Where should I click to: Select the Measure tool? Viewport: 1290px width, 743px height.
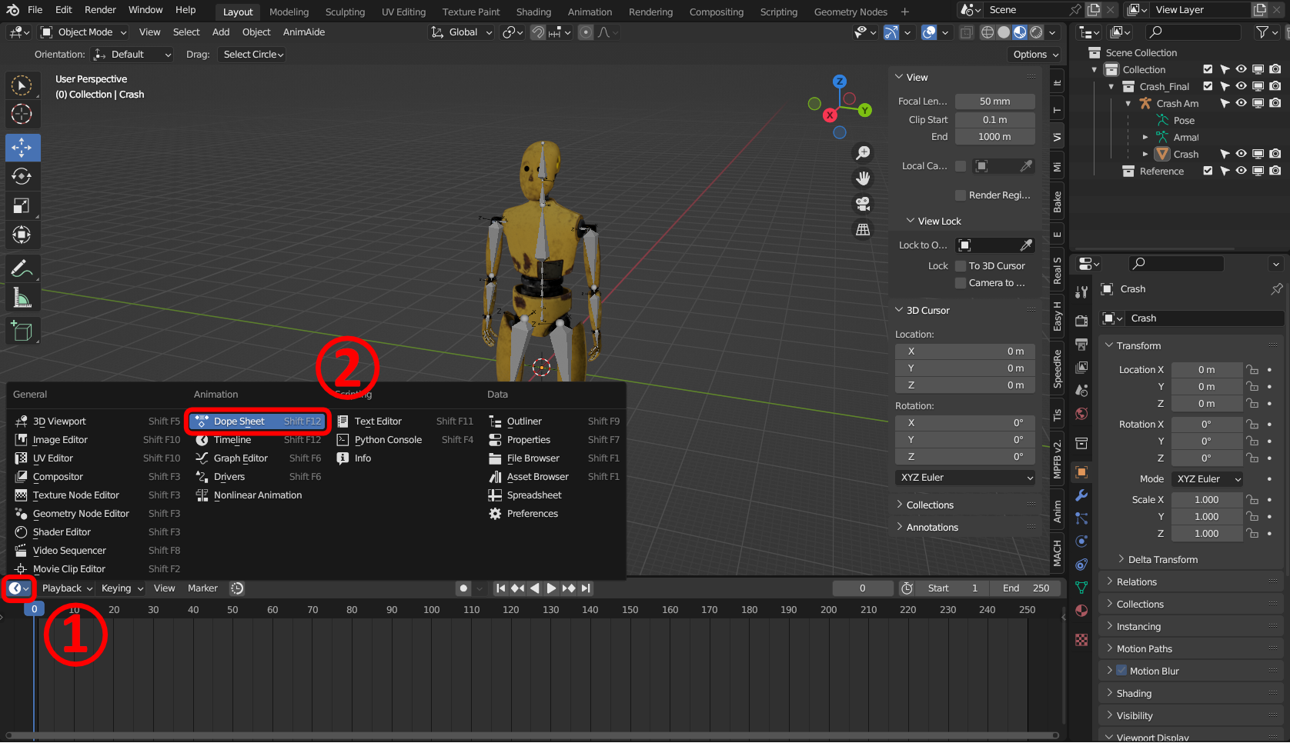click(22, 298)
